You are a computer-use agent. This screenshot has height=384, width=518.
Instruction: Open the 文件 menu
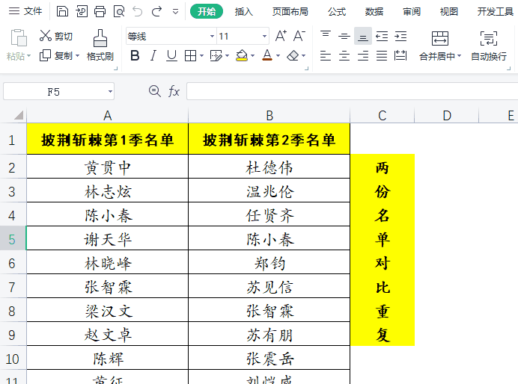pyautogui.click(x=25, y=11)
